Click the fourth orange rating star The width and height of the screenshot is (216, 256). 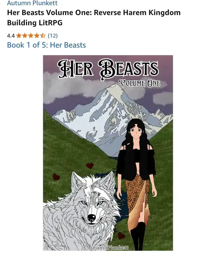pyautogui.click(x=37, y=36)
